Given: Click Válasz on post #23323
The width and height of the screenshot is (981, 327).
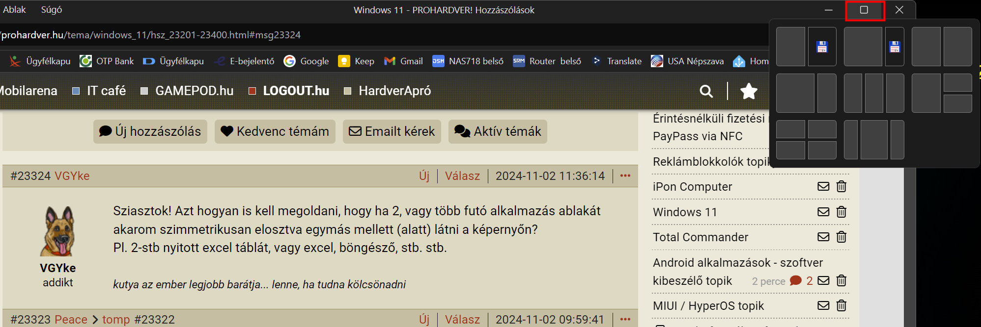Looking at the screenshot, I should (462, 320).
